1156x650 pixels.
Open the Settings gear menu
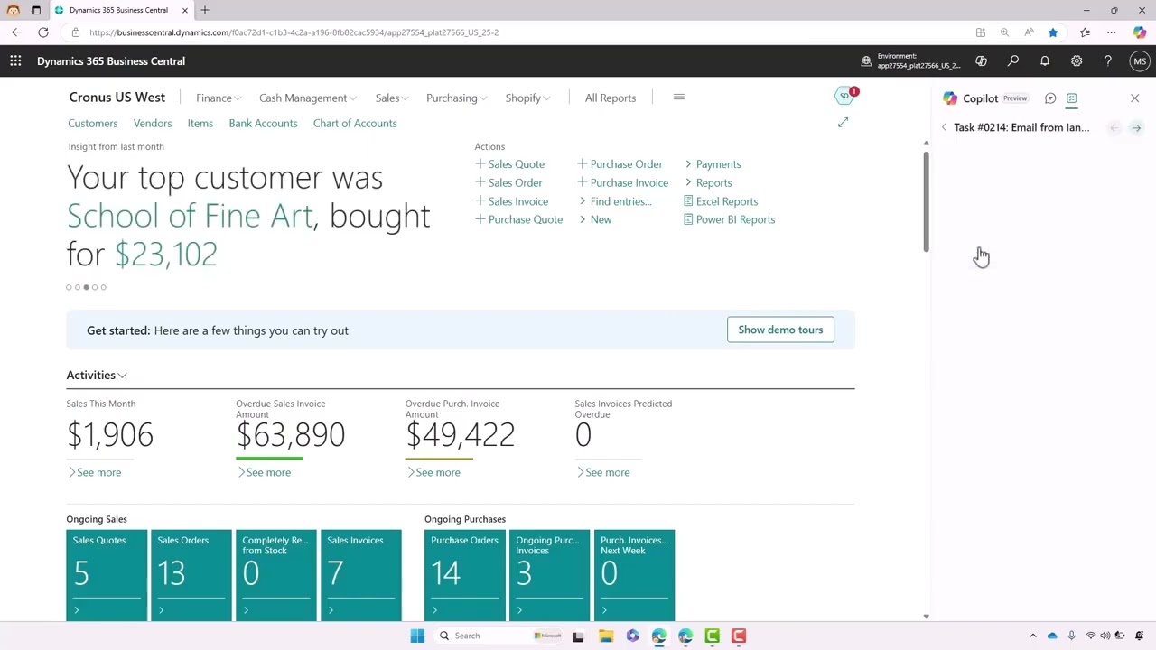tap(1077, 61)
